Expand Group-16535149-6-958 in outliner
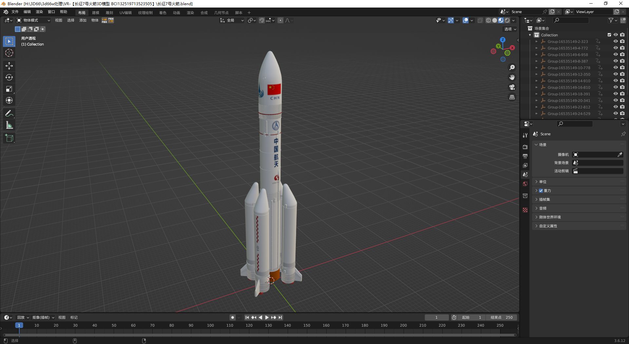Screen dimensions: 629x344 click(x=536, y=55)
